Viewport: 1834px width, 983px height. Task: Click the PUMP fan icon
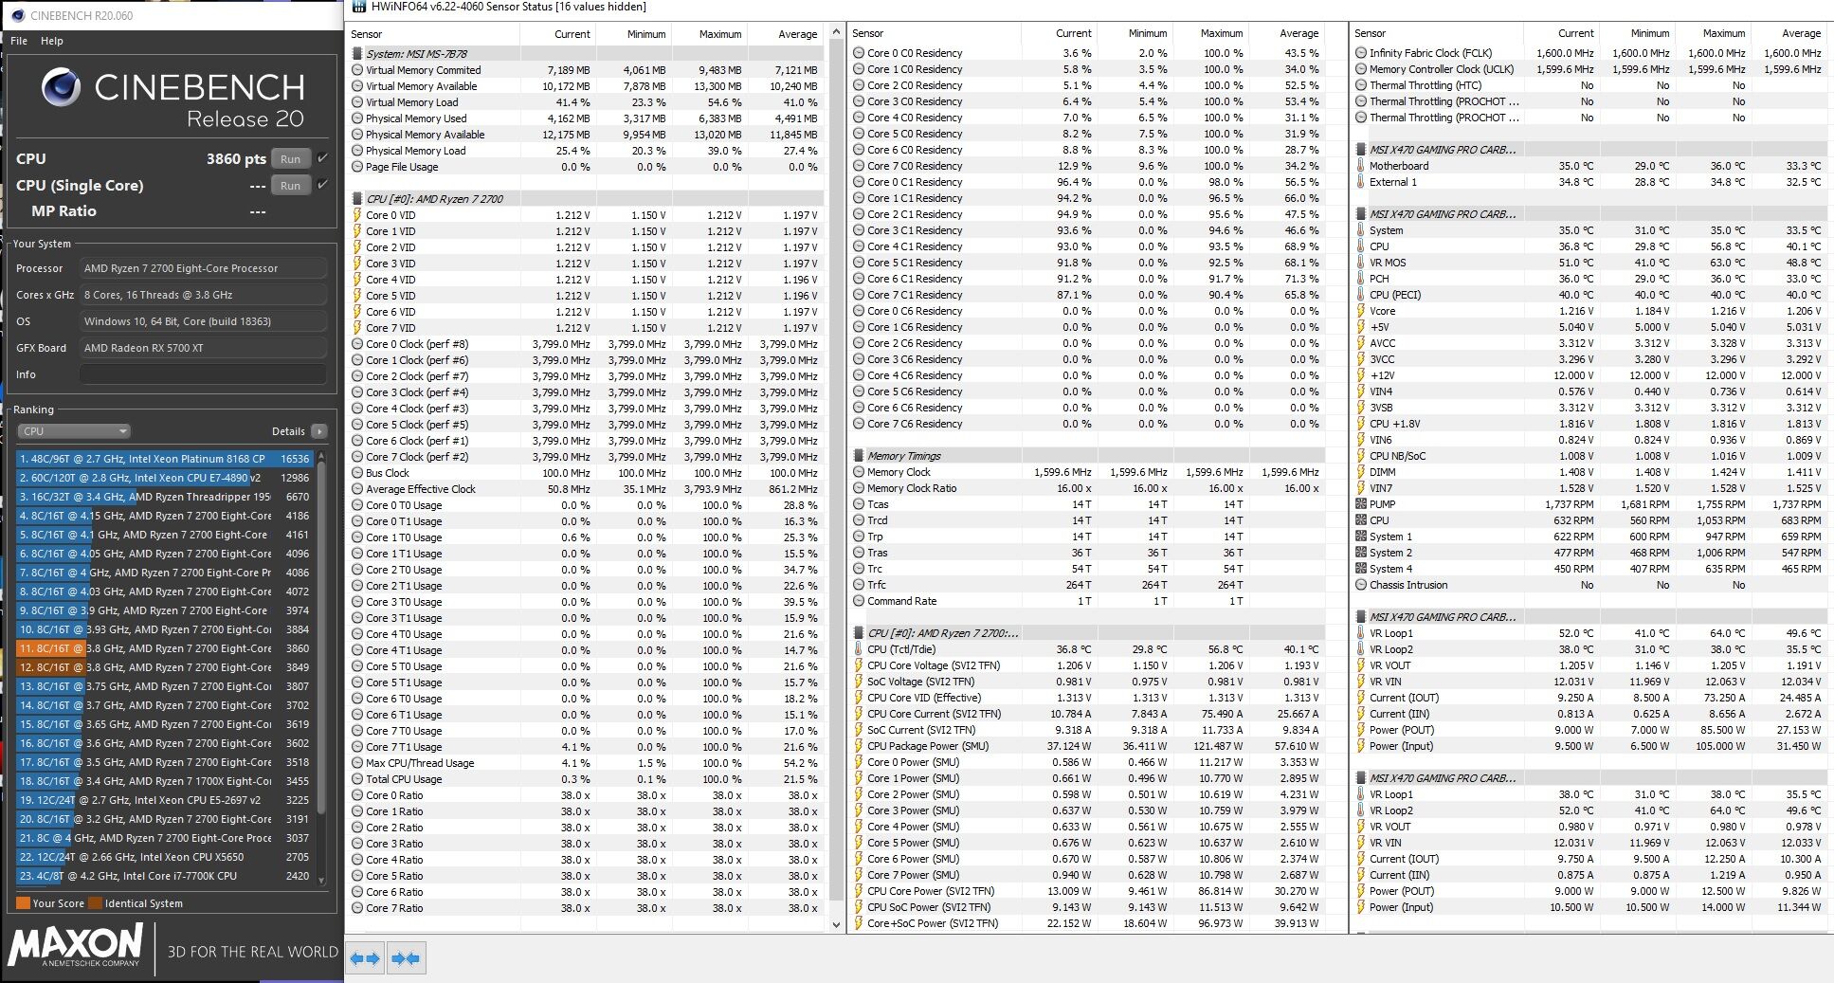click(1361, 504)
